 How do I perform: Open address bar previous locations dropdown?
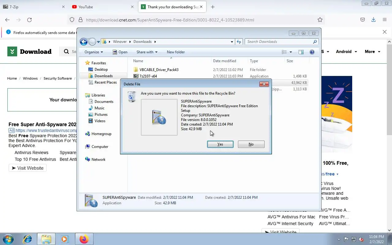pyautogui.click(x=232, y=42)
